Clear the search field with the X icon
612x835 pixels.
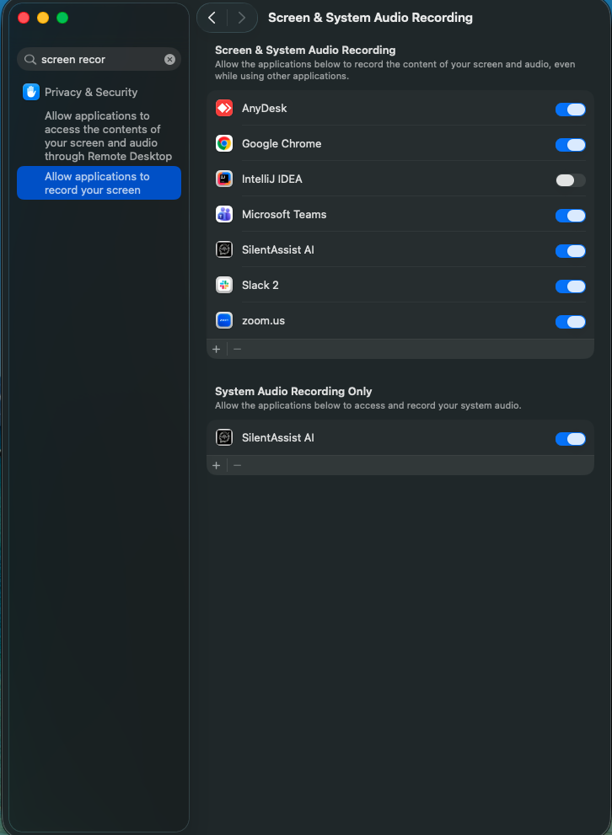click(x=170, y=60)
